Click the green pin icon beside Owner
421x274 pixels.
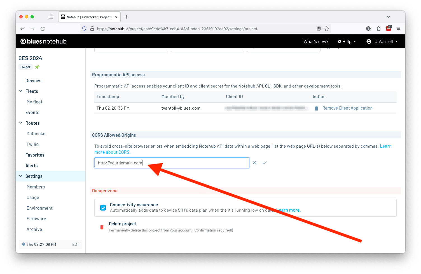coord(37,67)
